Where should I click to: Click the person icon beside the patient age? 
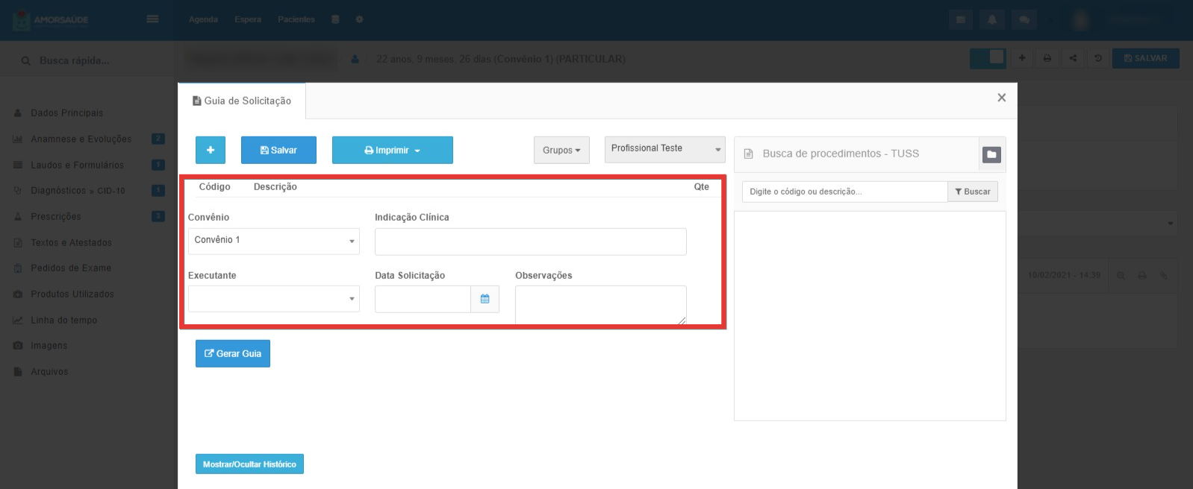click(355, 59)
